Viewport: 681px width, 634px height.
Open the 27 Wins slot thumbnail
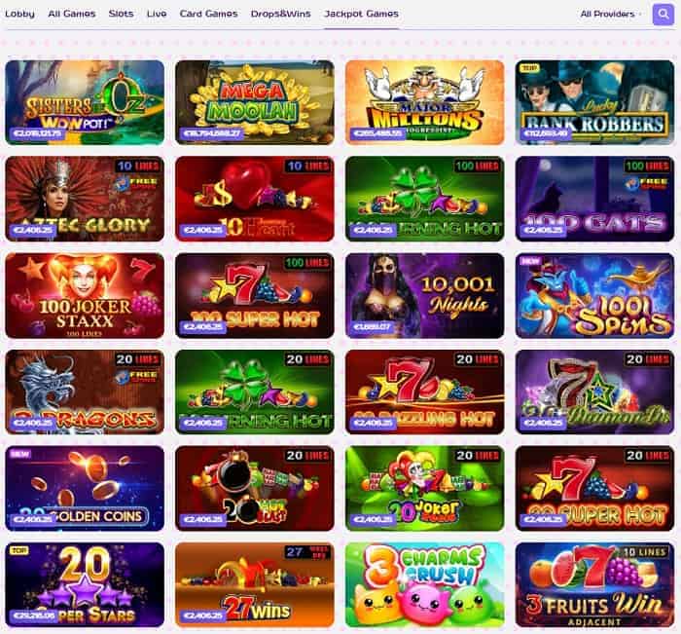(x=255, y=584)
